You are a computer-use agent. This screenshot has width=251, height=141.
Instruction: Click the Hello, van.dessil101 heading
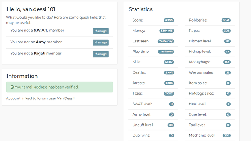tap(31, 9)
